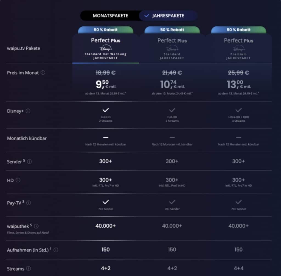This screenshot has width=281, height=276.
Task: Select Jahrespakete toggle option
Action: tap(168, 16)
